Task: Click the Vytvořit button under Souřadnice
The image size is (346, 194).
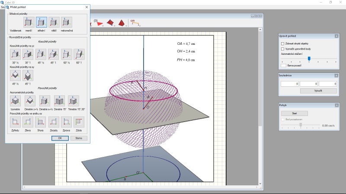Action: coord(318,91)
